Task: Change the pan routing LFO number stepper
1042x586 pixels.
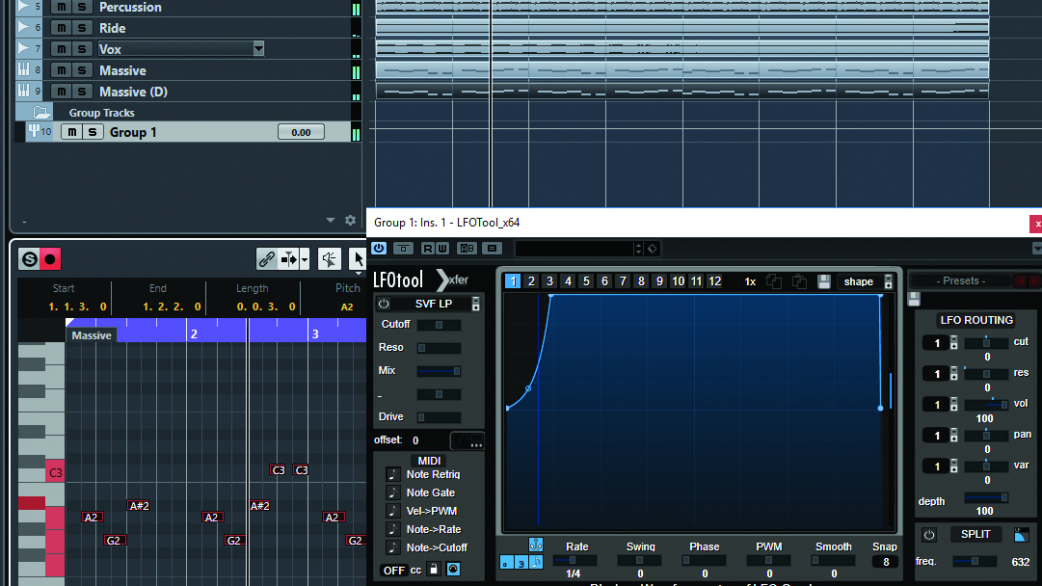Action: click(954, 436)
